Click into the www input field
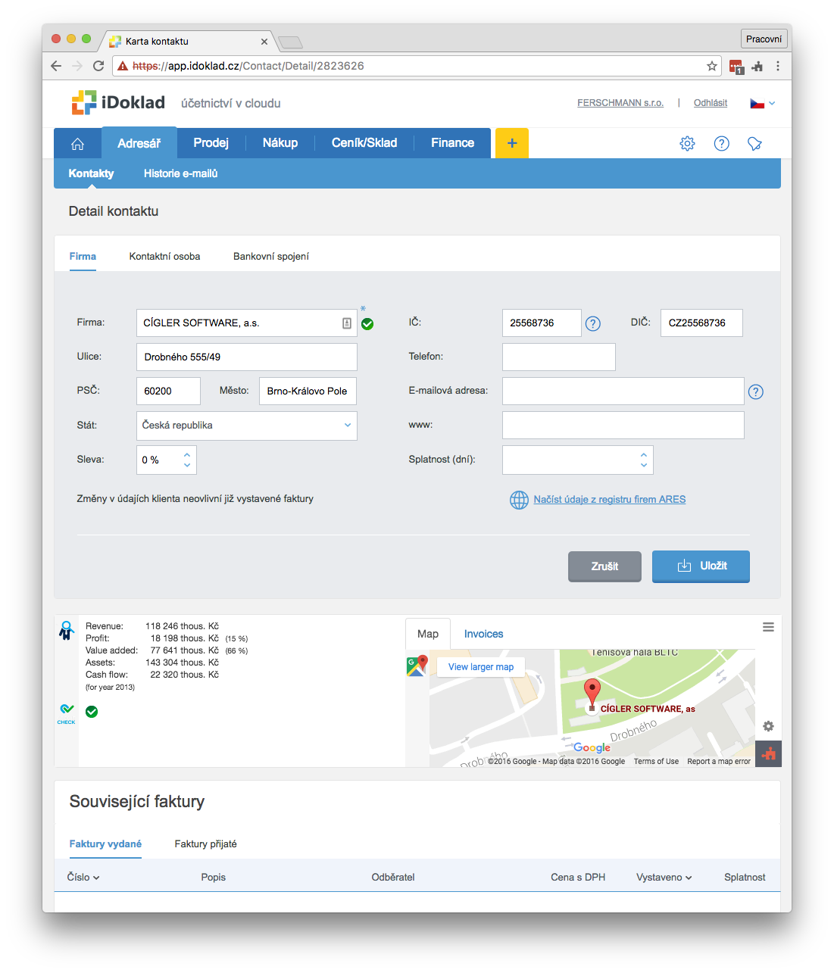Screen dimensions: 834x973 pyautogui.click(x=623, y=426)
